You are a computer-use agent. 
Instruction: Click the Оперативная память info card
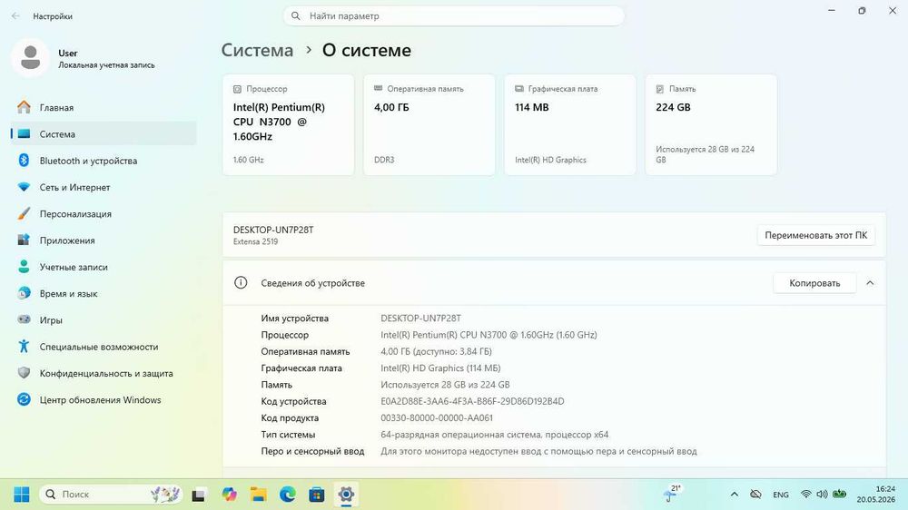coord(429,124)
